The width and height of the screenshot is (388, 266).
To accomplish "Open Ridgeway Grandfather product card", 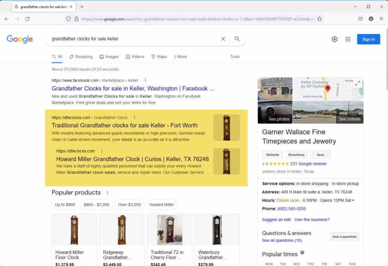I will coord(122,240).
